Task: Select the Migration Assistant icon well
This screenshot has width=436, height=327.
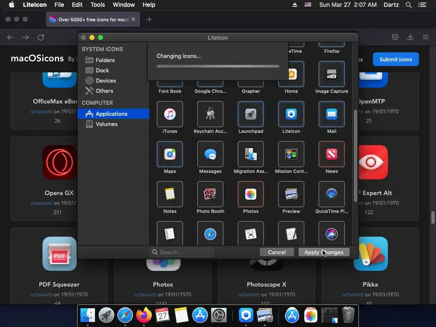Action: (250, 154)
